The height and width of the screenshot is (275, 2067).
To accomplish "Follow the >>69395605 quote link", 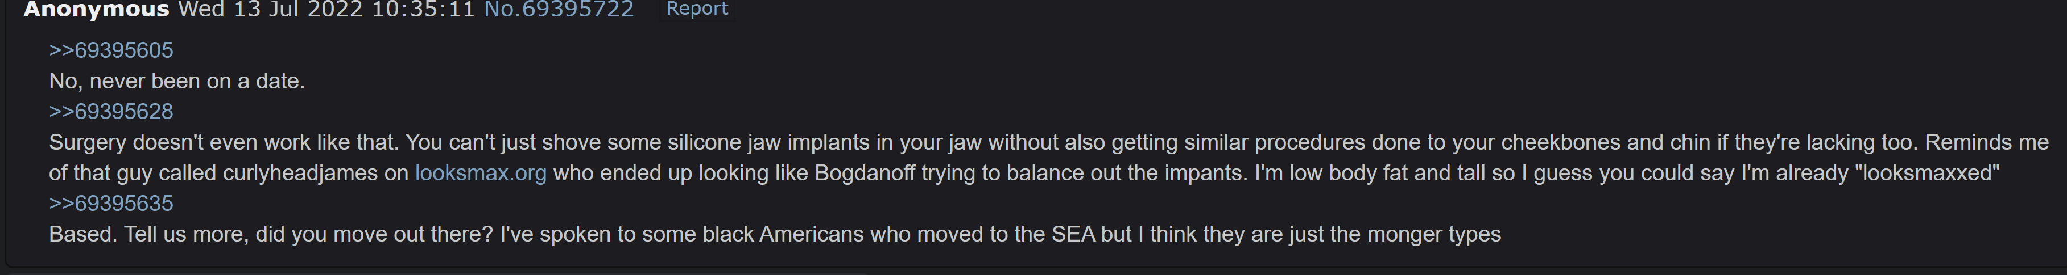I will tap(111, 50).
